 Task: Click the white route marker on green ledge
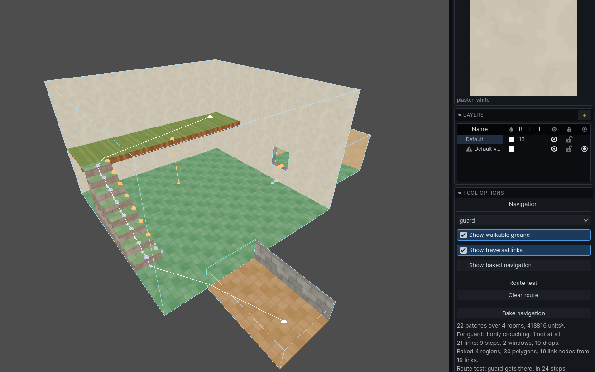(210, 116)
